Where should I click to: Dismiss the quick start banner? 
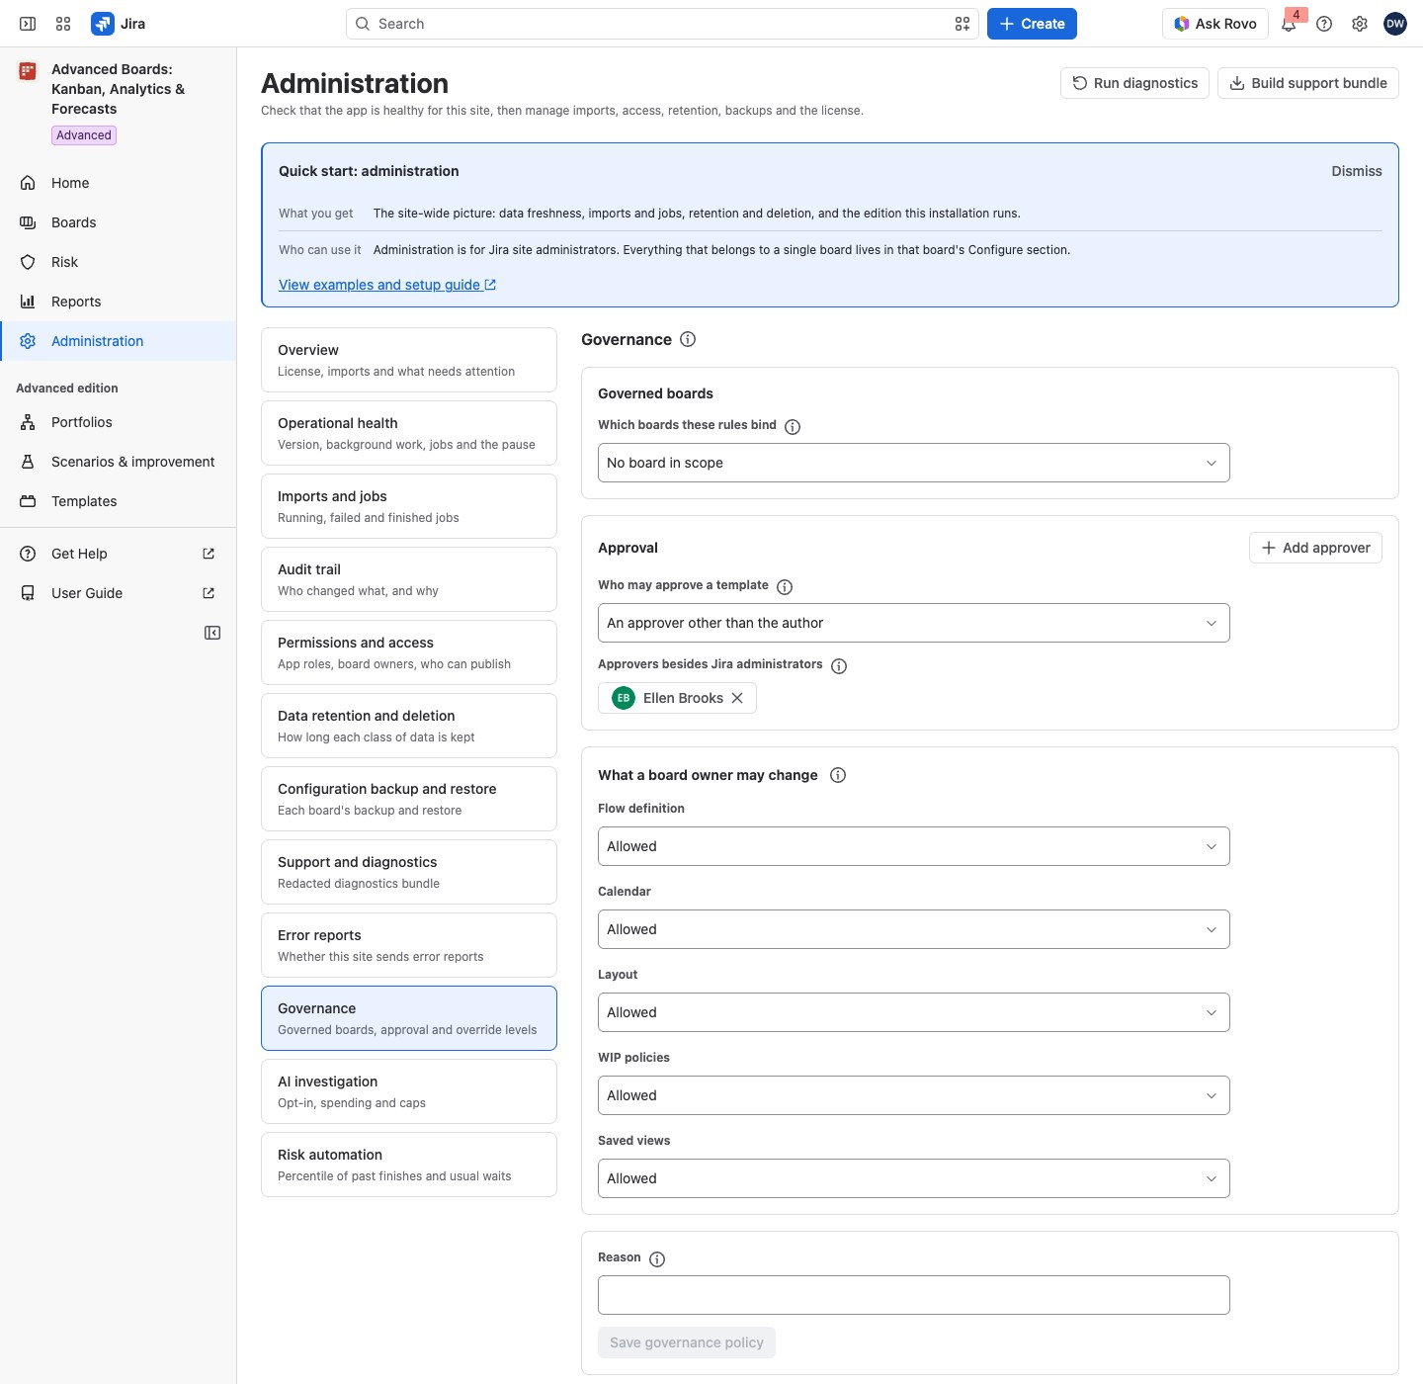1357,171
